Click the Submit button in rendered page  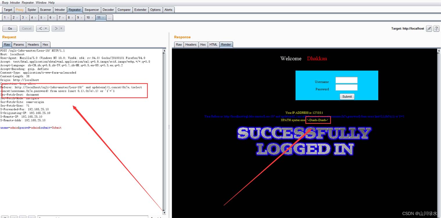pos(347,97)
